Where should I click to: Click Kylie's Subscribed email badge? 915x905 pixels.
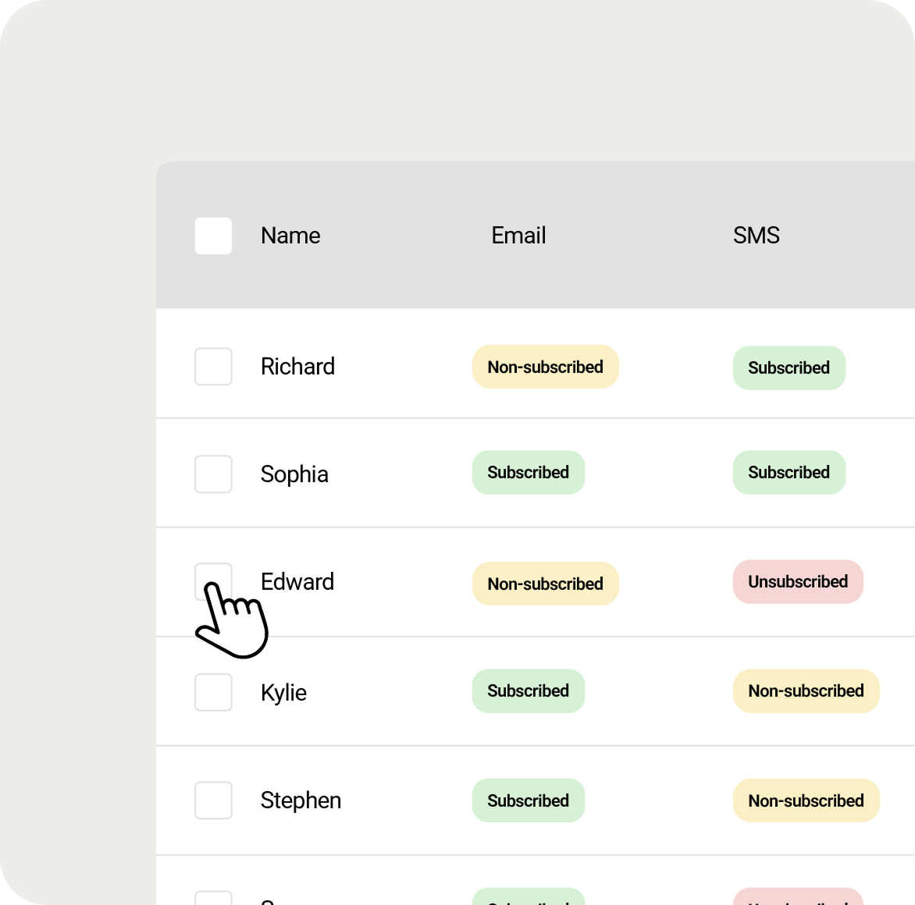(x=528, y=690)
